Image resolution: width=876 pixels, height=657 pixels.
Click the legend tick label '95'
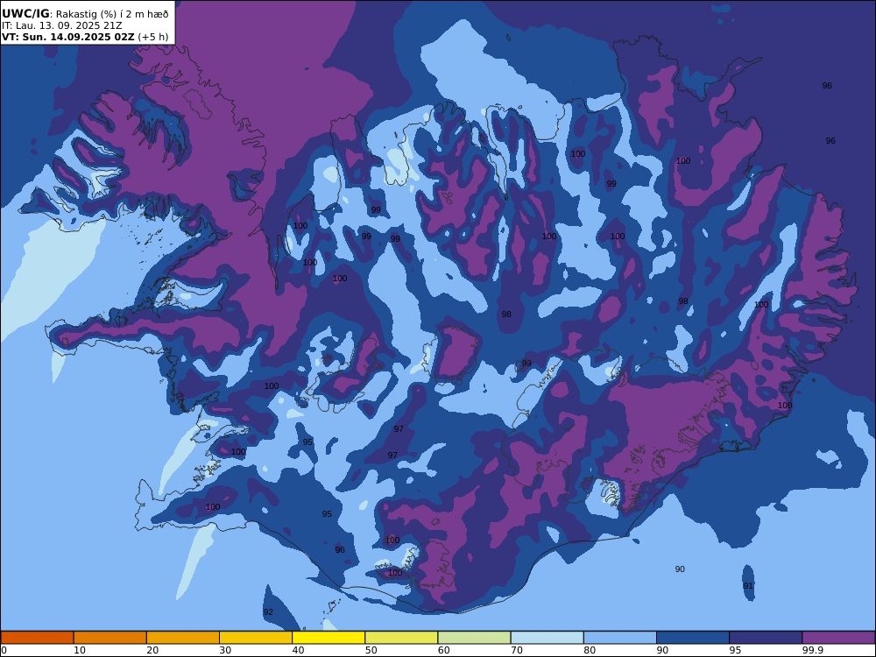735,650
